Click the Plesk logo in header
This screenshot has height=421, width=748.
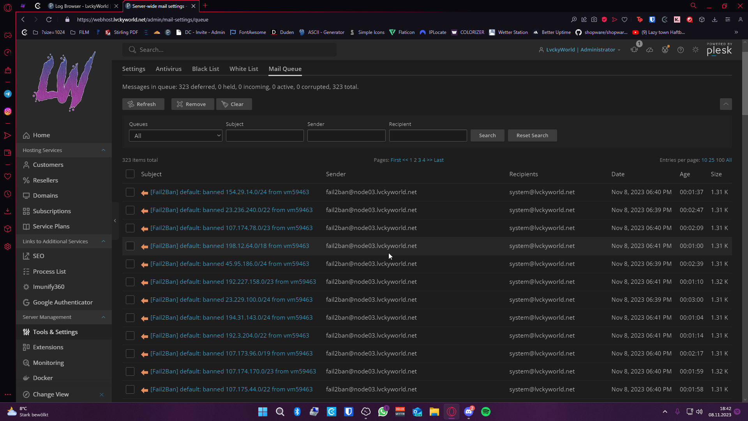719,50
